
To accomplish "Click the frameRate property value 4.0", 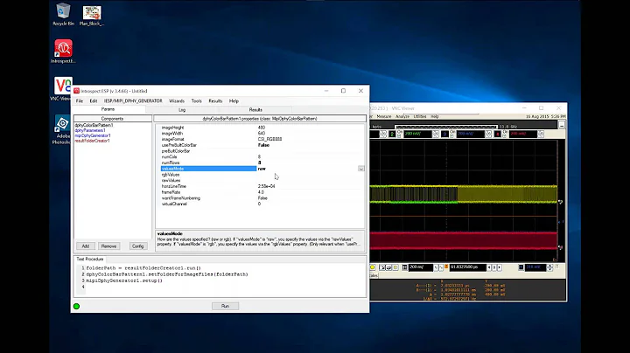I will 261,192.
